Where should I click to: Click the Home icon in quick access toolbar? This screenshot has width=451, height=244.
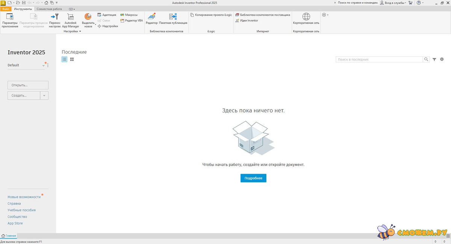tap(47, 3)
